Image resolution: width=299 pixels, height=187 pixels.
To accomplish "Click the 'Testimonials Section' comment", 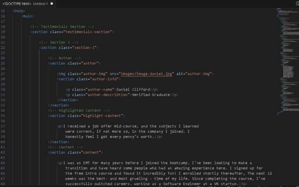I will (x=62, y=27).
